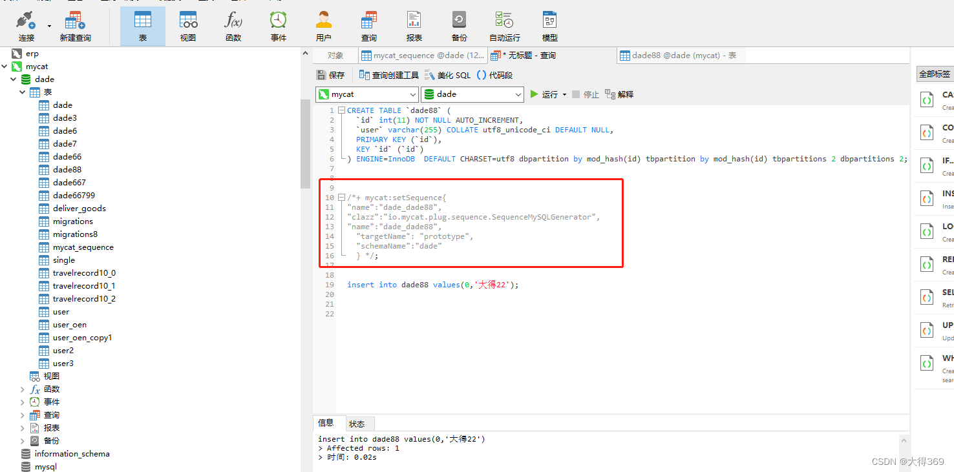Switch to mycat_sequence @dade tab
The image size is (954, 472).
pos(423,56)
